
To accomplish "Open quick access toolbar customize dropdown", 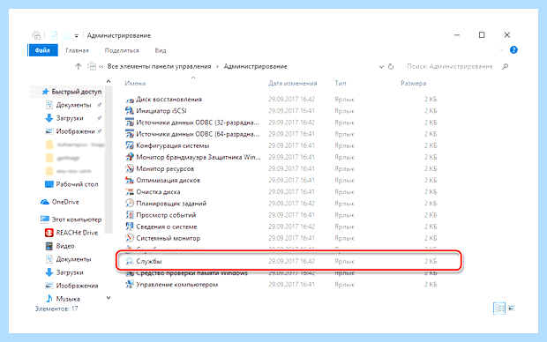I will (77, 35).
